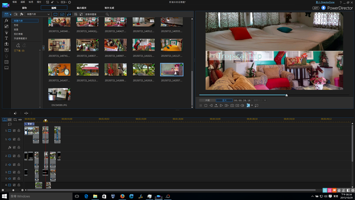Click the split clip tool above timeline
The height and width of the screenshot is (200, 355).
click(x=26, y=113)
